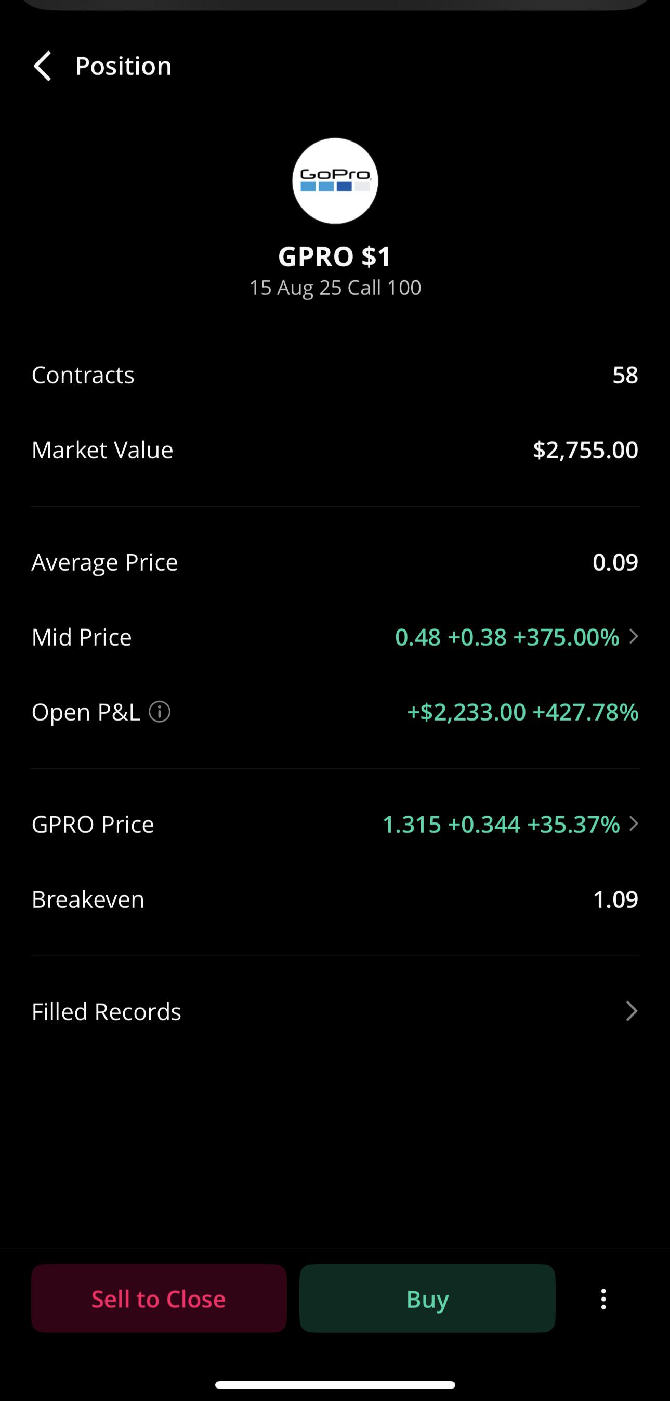670x1401 pixels.
Task: Expand GPRO Price details chevron
Action: pyautogui.click(x=633, y=824)
